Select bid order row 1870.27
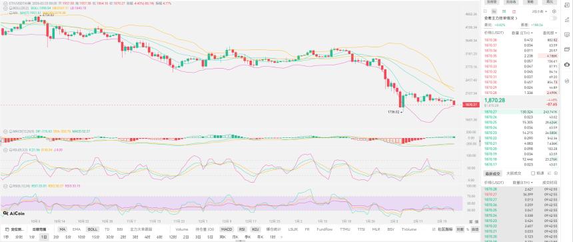Image resolution: width=573 pixels, height=242 pixels. click(x=521, y=112)
